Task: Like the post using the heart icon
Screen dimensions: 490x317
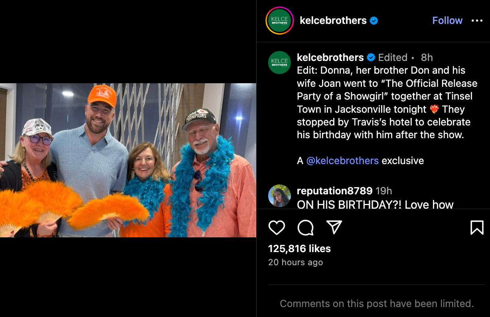Action: (x=277, y=228)
